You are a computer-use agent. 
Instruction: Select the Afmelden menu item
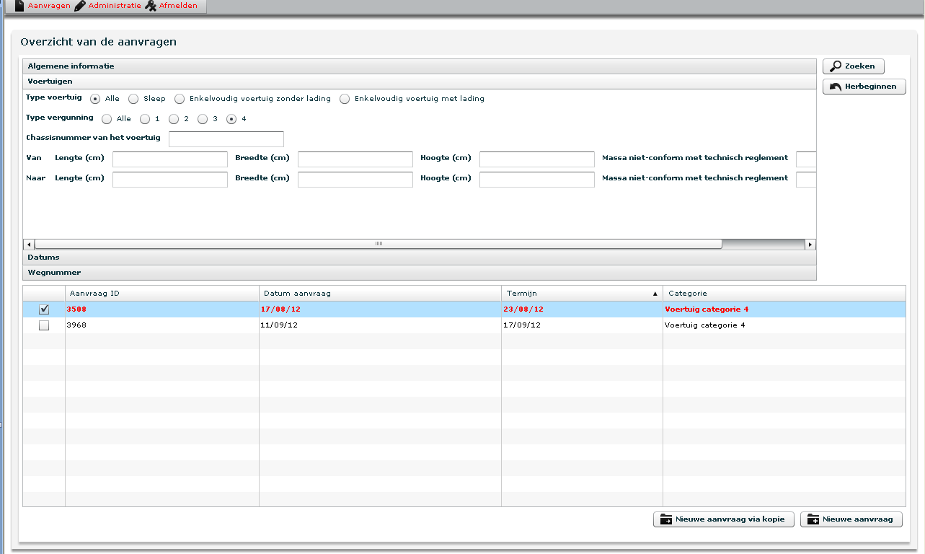[178, 6]
